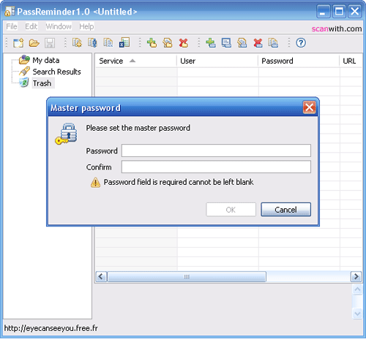Image resolution: width=366 pixels, height=339 pixels.
Task: Click the Password column header
Action: (299, 61)
